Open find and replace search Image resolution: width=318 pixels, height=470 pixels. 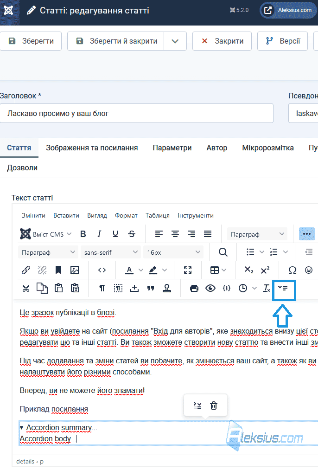coord(223,252)
